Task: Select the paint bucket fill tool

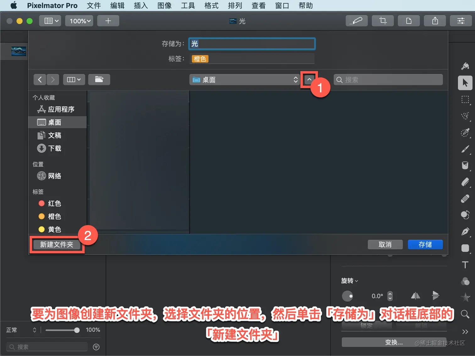Action: (465, 165)
